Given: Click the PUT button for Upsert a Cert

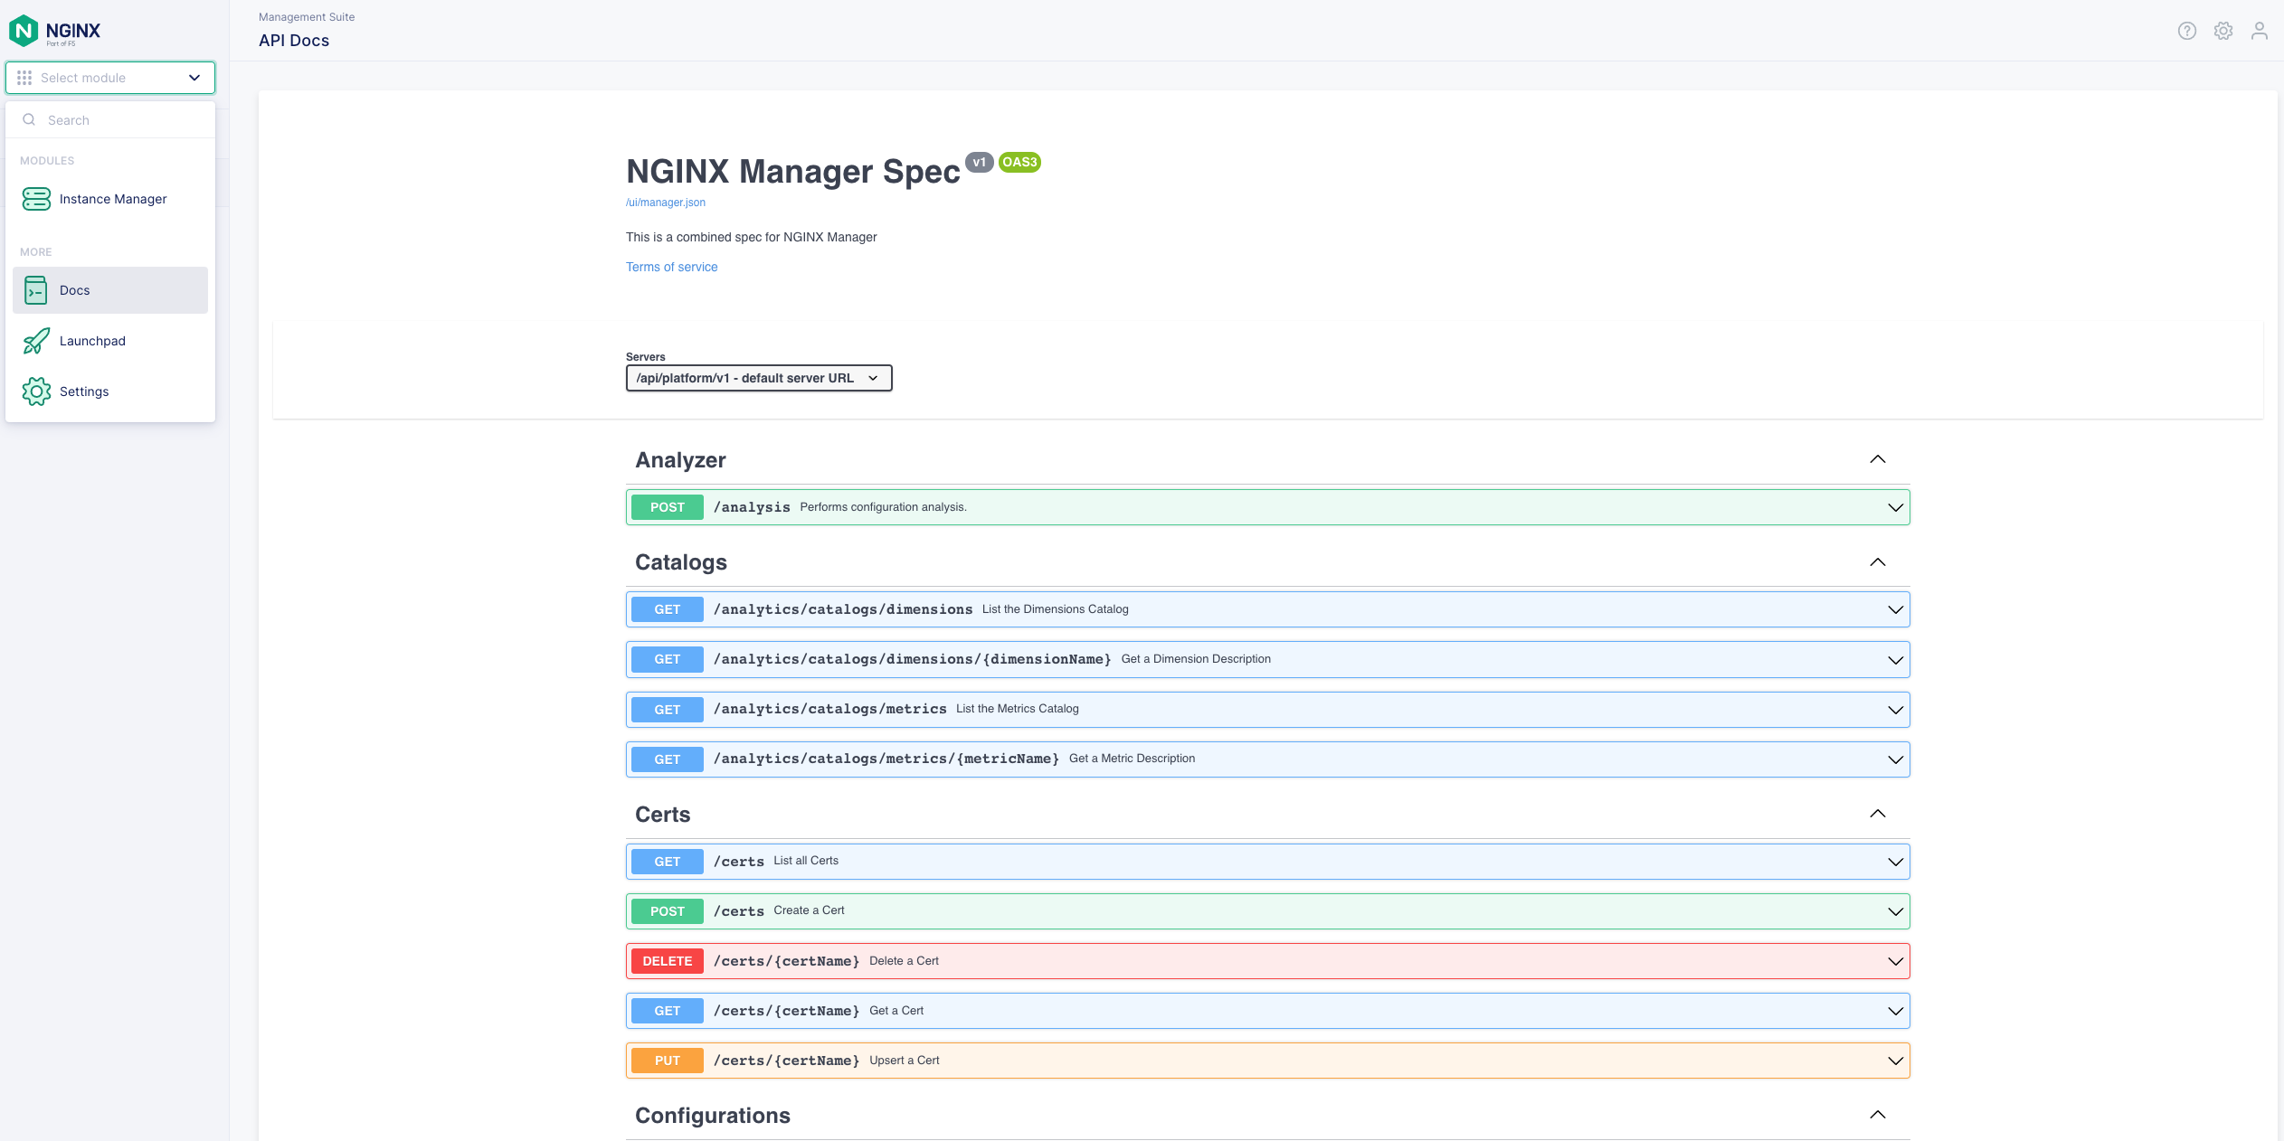Looking at the screenshot, I should (668, 1061).
